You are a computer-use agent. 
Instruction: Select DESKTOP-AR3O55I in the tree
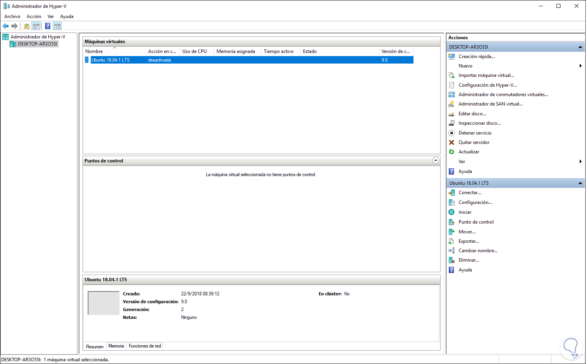click(38, 44)
